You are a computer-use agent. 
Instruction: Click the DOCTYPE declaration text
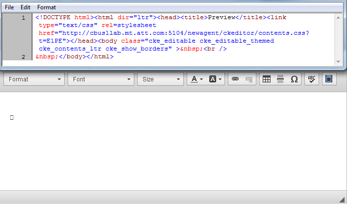tap(65, 17)
